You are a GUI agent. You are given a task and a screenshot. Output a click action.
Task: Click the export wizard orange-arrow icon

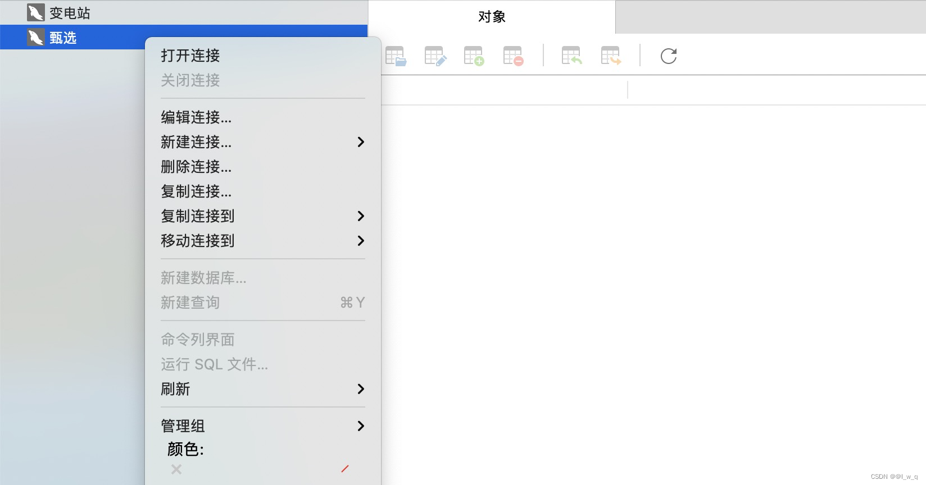click(611, 56)
